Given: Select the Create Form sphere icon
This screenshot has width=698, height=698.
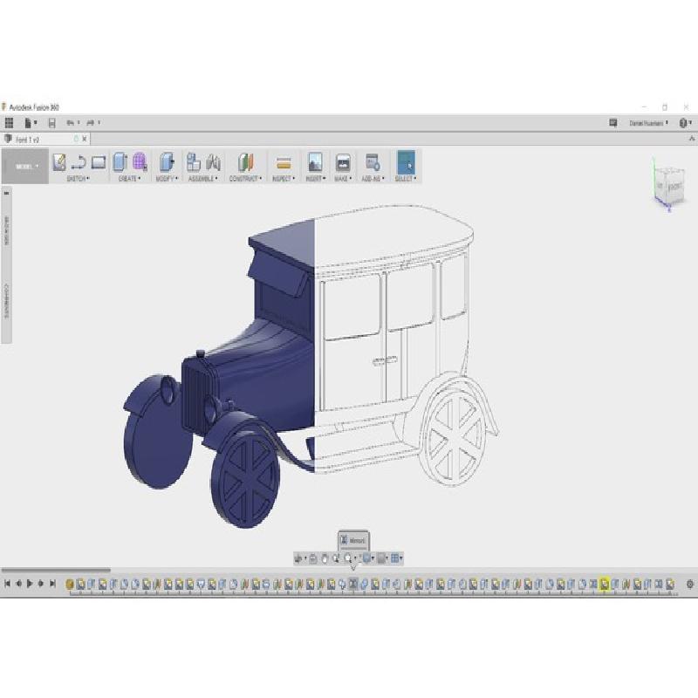Looking at the screenshot, I should click(x=140, y=162).
